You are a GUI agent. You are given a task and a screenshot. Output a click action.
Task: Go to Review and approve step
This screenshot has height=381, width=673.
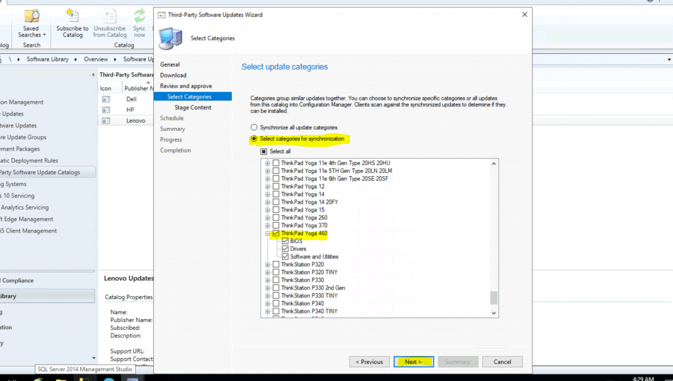(186, 86)
